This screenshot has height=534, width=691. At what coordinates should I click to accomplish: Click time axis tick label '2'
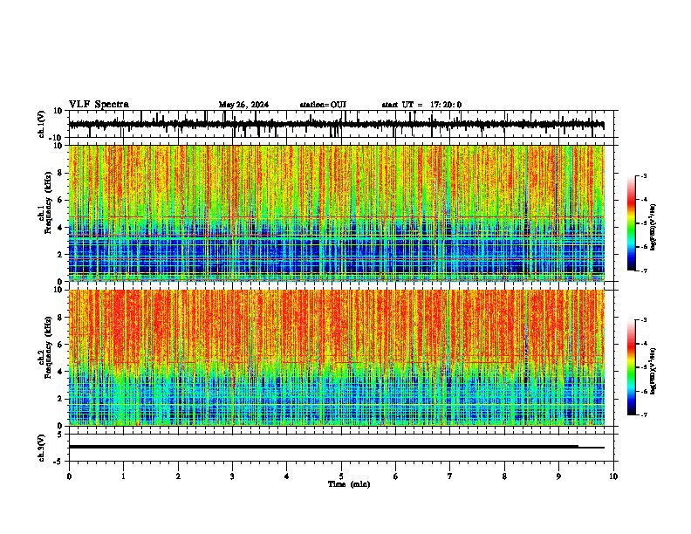click(178, 476)
